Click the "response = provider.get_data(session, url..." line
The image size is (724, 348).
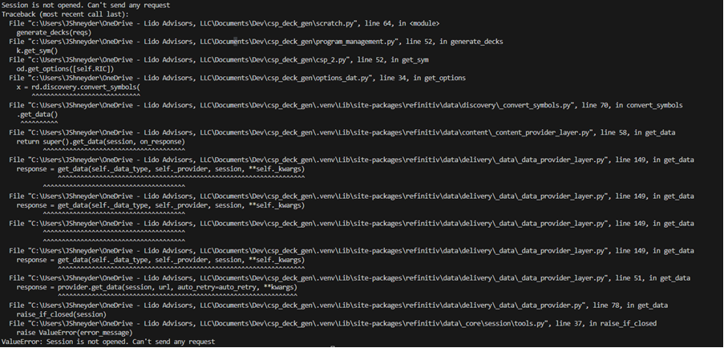(156, 287)
